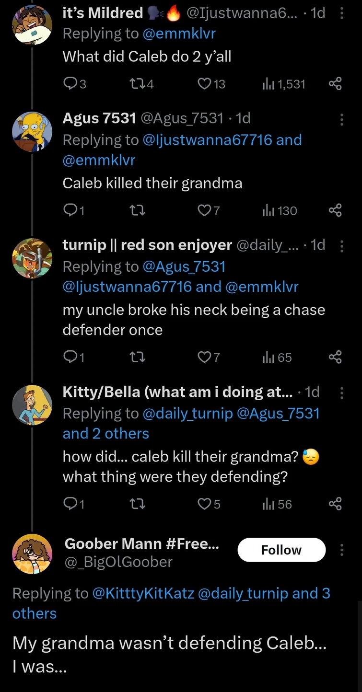Open the three-dot menu on Agus 7531's reply

[x=342, y=118]
